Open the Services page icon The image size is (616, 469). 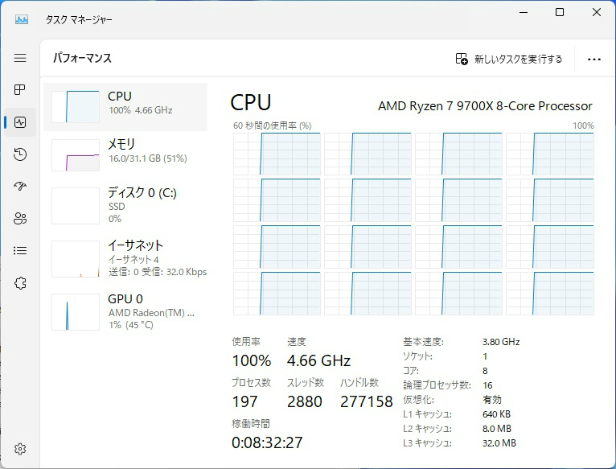click(20, 282)
